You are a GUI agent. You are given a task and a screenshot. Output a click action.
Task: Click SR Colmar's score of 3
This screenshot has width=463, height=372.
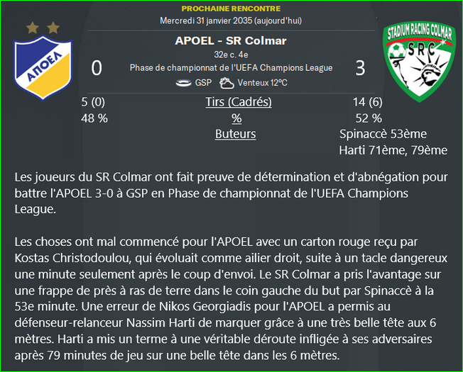[x=360, y=68]
